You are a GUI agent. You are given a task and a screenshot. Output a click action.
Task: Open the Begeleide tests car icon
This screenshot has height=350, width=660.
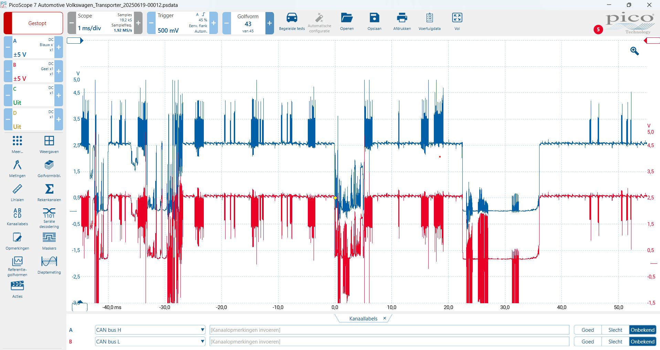292,18
